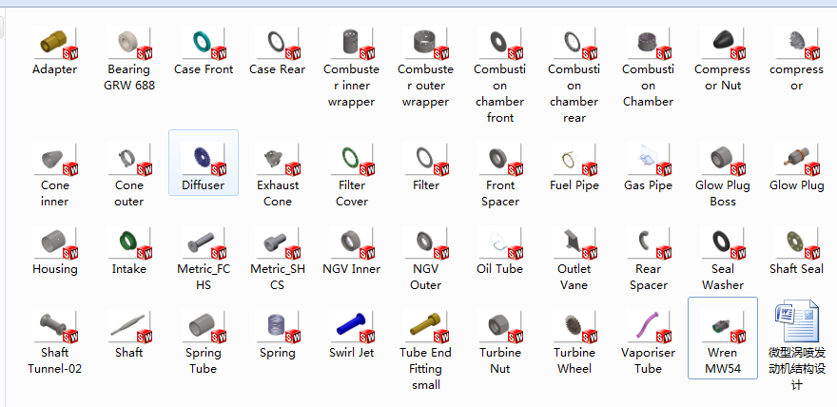This screenshot has width=837, height=407.
Task: Select the Turbine Wheel part file
Action: point(574,327)
